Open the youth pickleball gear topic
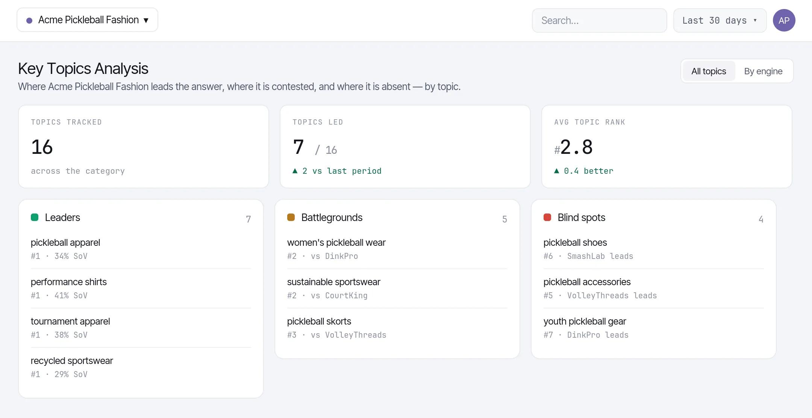Image resolution: width=812 pixels, height=418 pixels. click(585, 322)
